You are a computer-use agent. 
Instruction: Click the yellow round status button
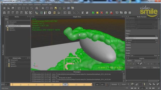tap(97, 13)
